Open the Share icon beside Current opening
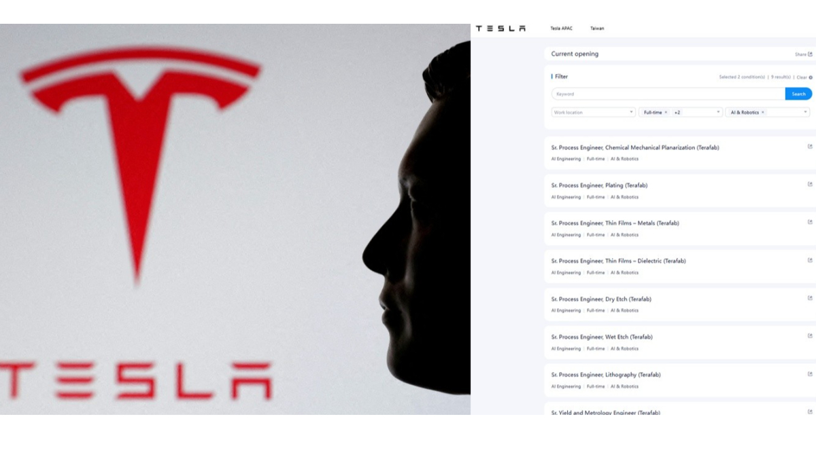Viewport: 816px width, 459px height. click(810, 54)
